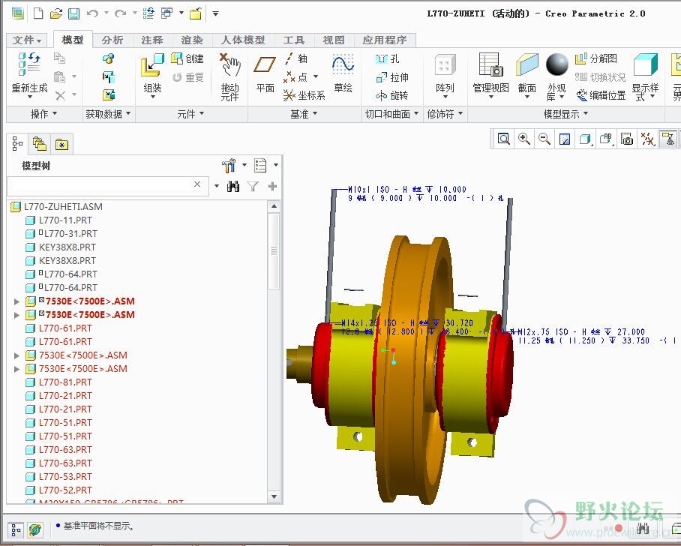Switch to the Analysis (分析) tab
681x546 pixels.
tap(112, 40)
